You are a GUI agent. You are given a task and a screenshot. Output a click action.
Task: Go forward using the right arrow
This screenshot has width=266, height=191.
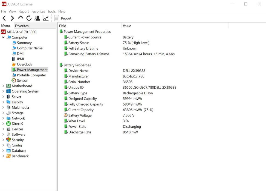click(x=12, y=18)
